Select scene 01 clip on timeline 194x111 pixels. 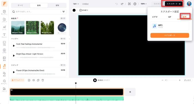(67, 92)
